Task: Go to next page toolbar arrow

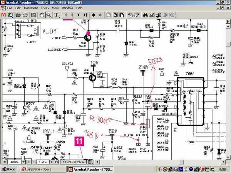Action: point(79,15)
